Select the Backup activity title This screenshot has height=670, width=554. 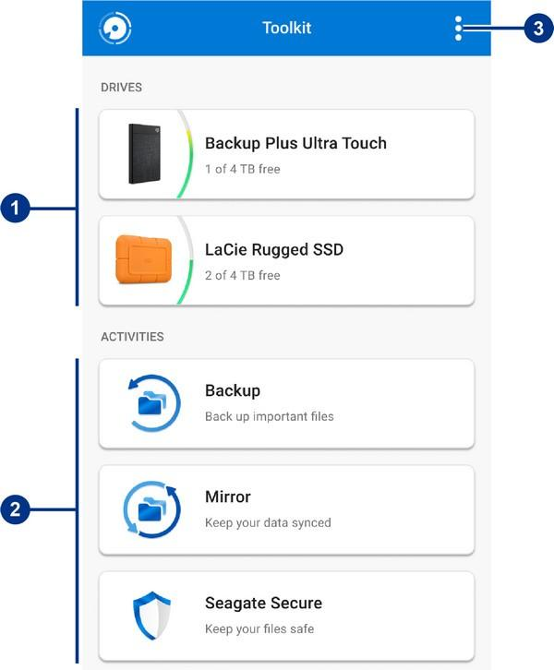233,391
